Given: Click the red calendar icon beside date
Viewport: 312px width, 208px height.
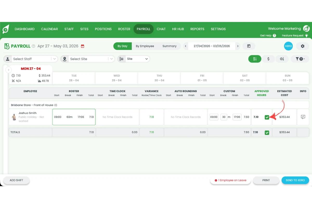Looking at the screenshot, I should [x=83, y=46].
